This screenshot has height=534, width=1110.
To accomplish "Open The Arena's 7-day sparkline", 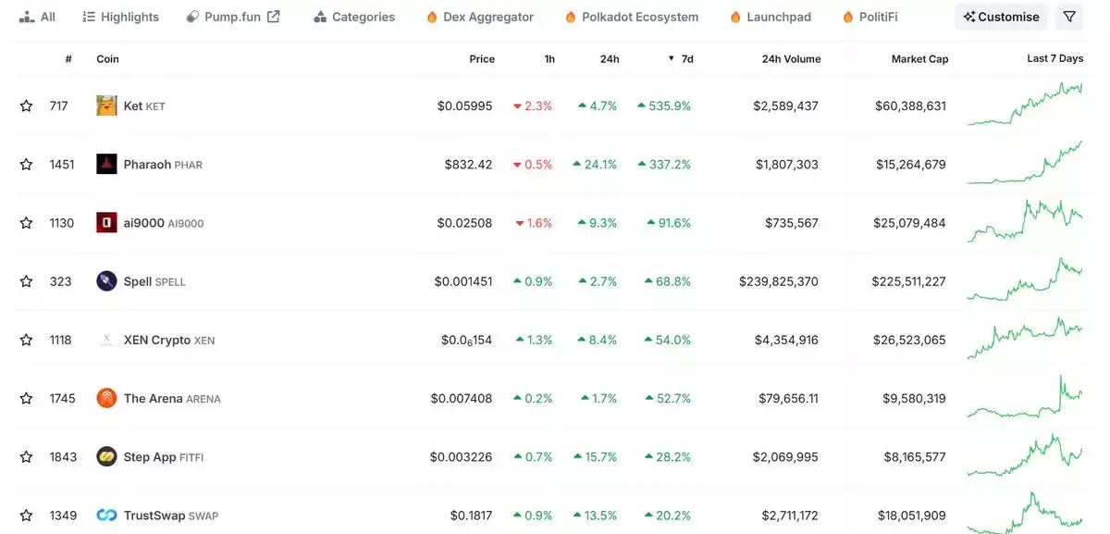I will point(1025,396).
